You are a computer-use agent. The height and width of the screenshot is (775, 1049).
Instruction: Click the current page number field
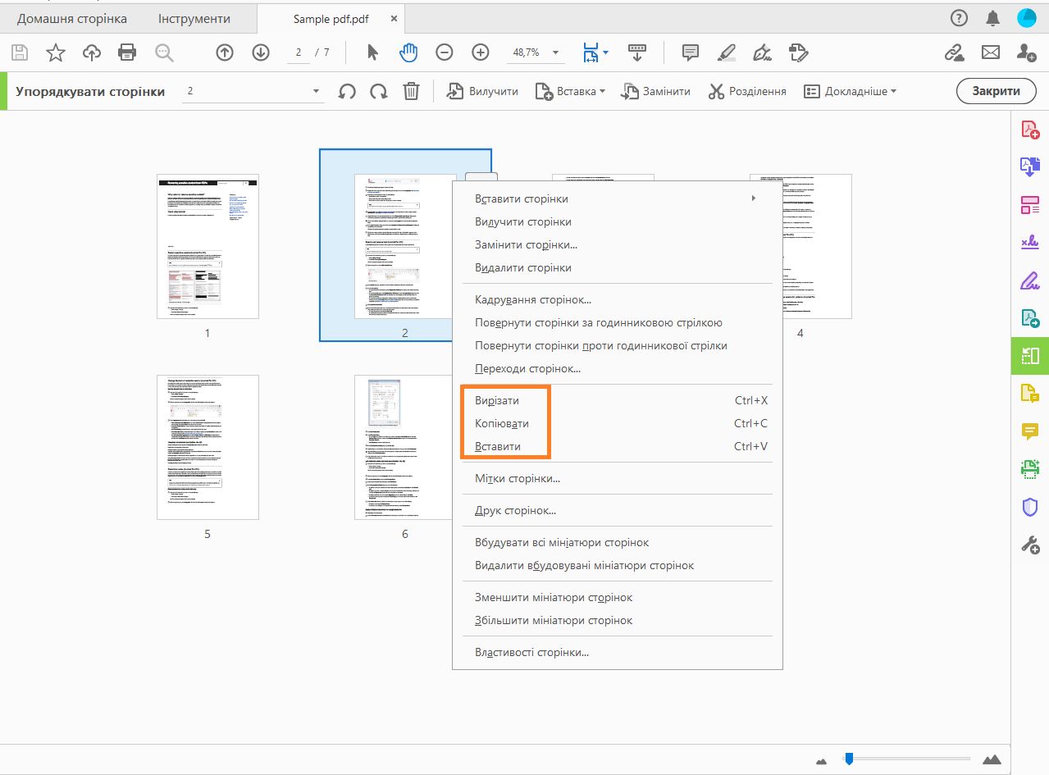pos(298,52)
